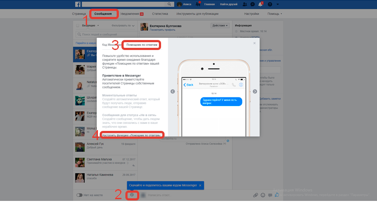
Task: Click Алексей Гук avatar thumbnail
Action: click(80, 147)
